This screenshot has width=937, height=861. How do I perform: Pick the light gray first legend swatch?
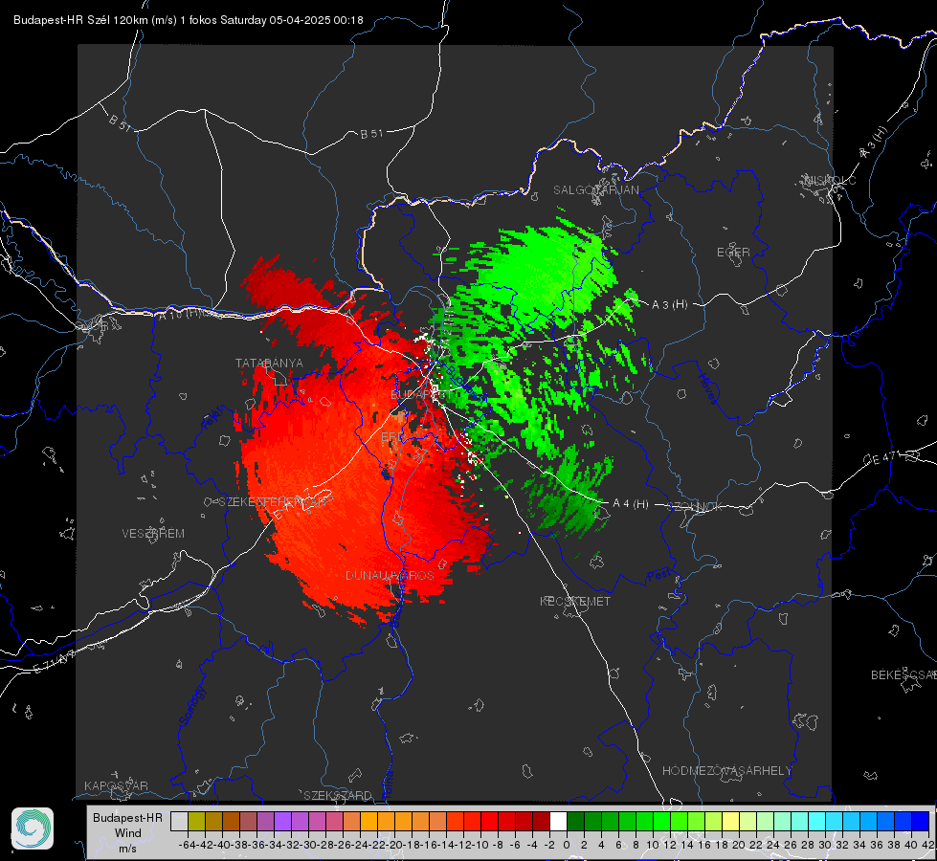coord(179,821)
